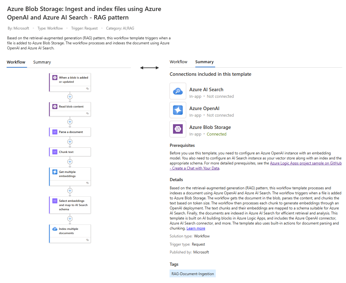Open Azure Logic Apps project sample on GitHub link
Viewport: 346px width, 283px height.
306,163
